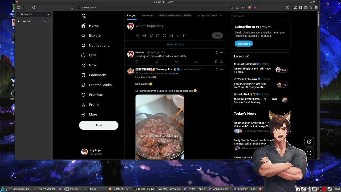The height and width of the screenshot is (192, 341).
Task: Open PngTuber Maker from taskbar
Action: coord(170,189)
